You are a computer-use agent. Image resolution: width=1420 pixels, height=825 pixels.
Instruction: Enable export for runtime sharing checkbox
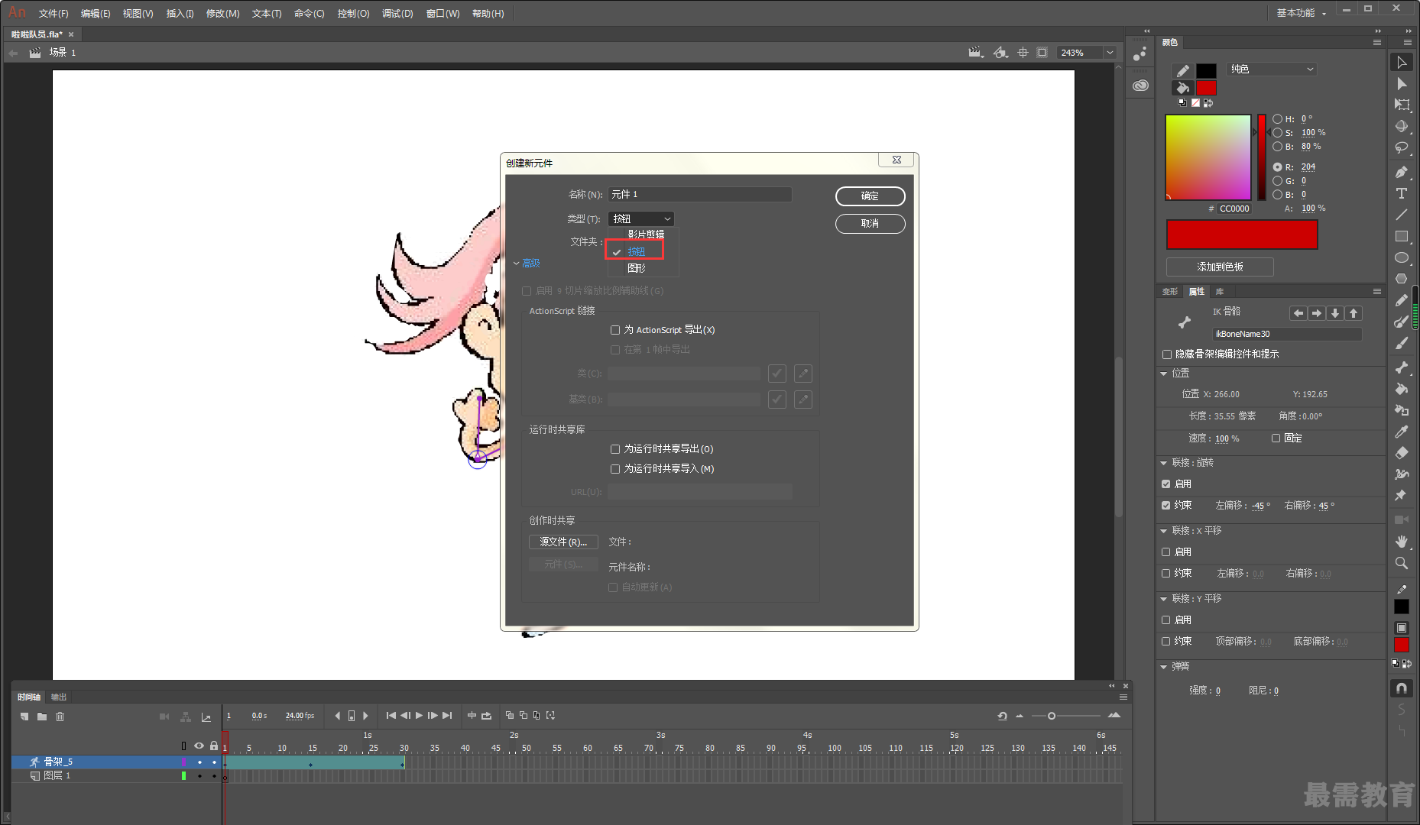(615, 449)
